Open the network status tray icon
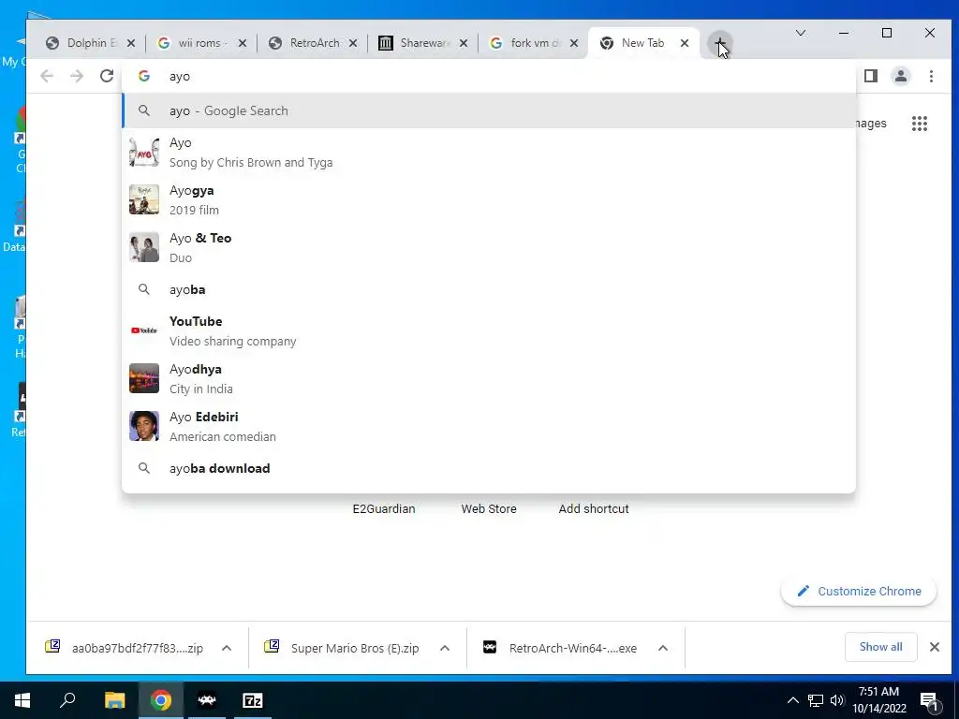The width and height of the screenshot is (959, 719). [816, 700]
